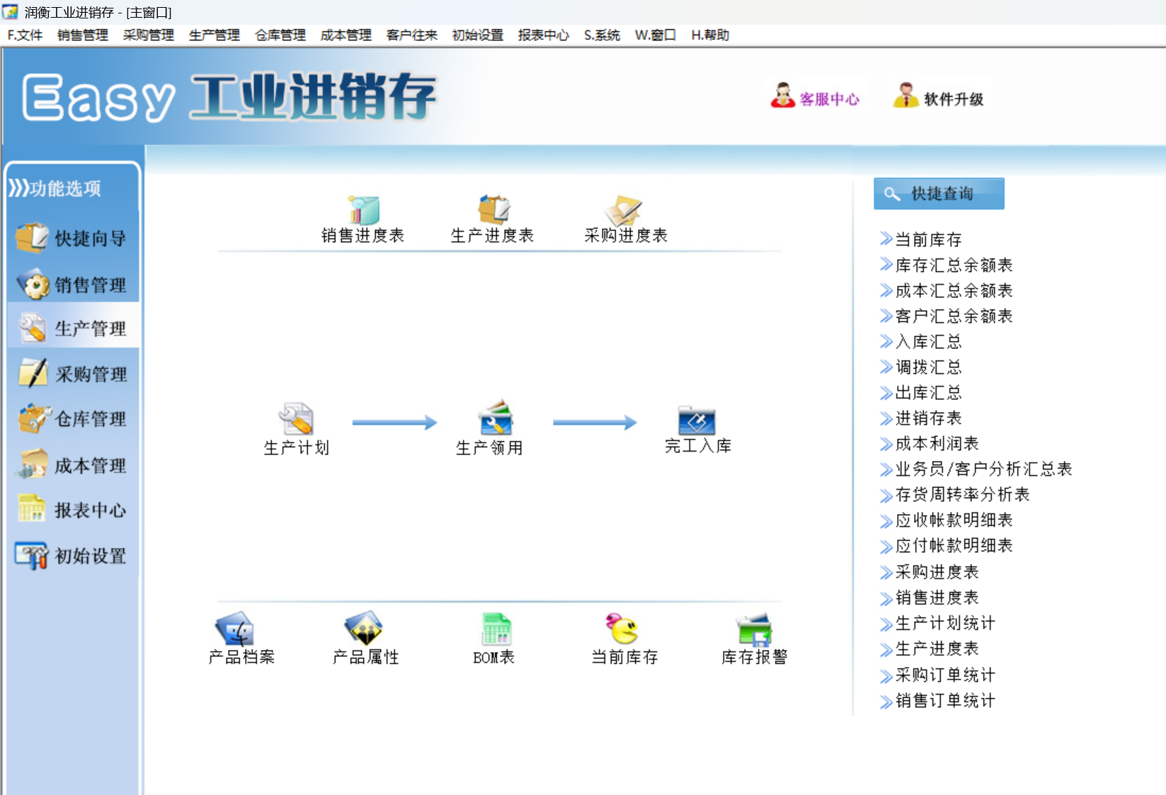Screen dimensions: 1166x795
Task: Open the 当前库存 Pac-Man icon
Action: (x=622, y=629)
